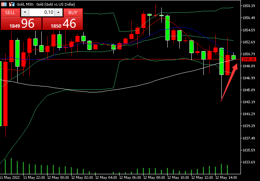260x181 pixels.
Task: Click the 0.10 volume input field
Action: (42, 12)
